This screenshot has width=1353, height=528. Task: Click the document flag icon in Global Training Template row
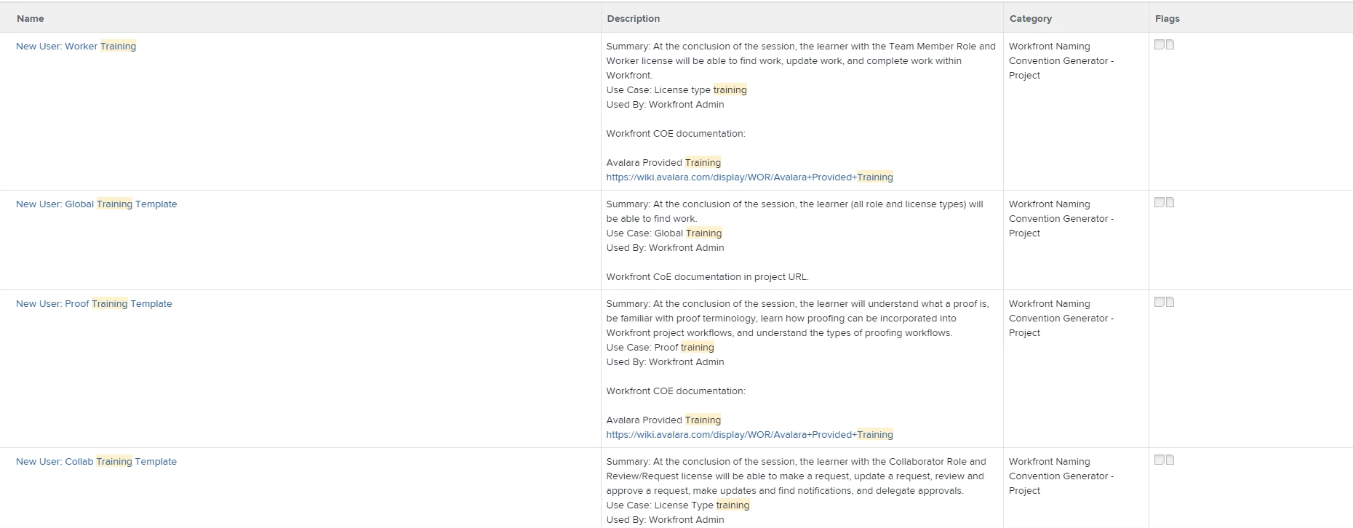pos(1170,203)
